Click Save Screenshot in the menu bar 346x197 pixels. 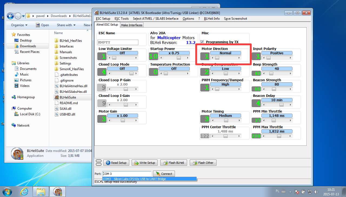click(x=235, y=19)
